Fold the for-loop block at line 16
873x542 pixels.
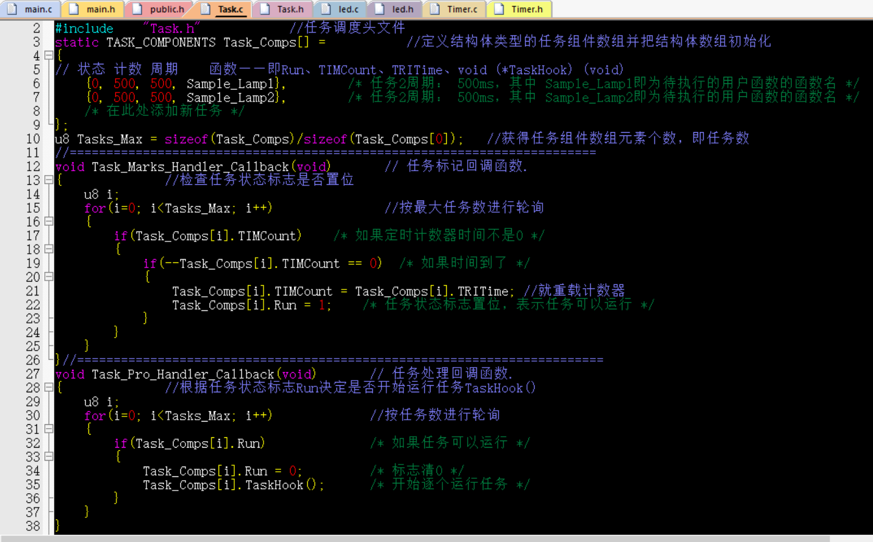click(x=49, y=222)
